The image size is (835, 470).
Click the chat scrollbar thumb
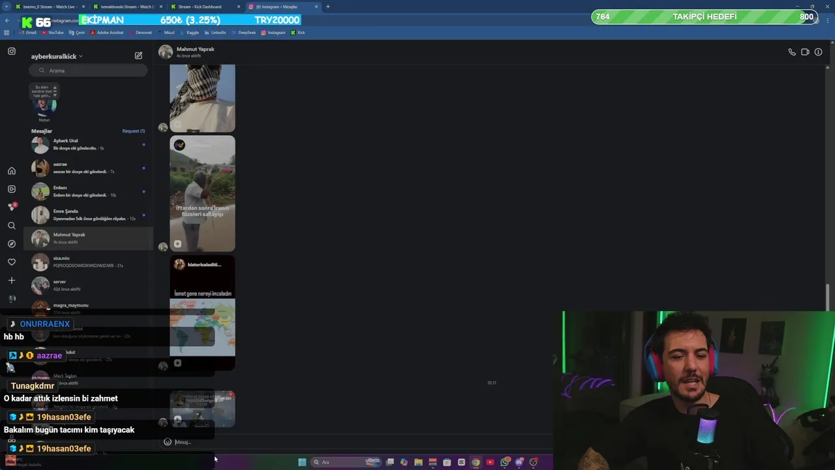coord(827,298)
